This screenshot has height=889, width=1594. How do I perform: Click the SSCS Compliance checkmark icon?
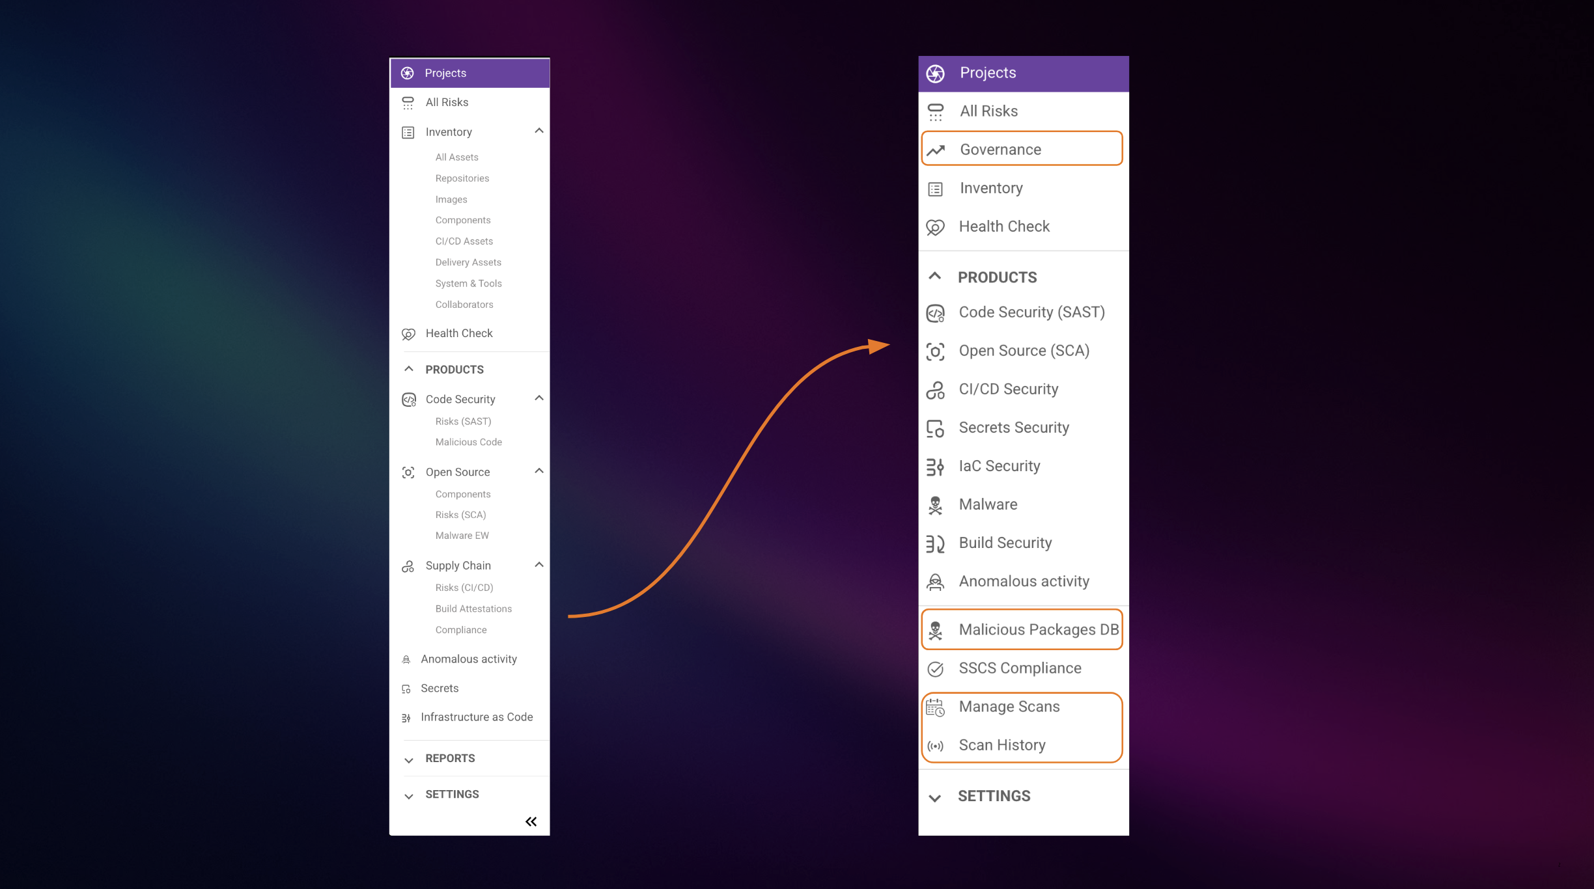(x=936, y=669)
